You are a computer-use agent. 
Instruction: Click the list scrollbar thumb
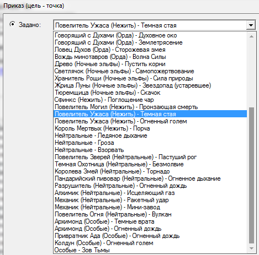coord(251,176)
